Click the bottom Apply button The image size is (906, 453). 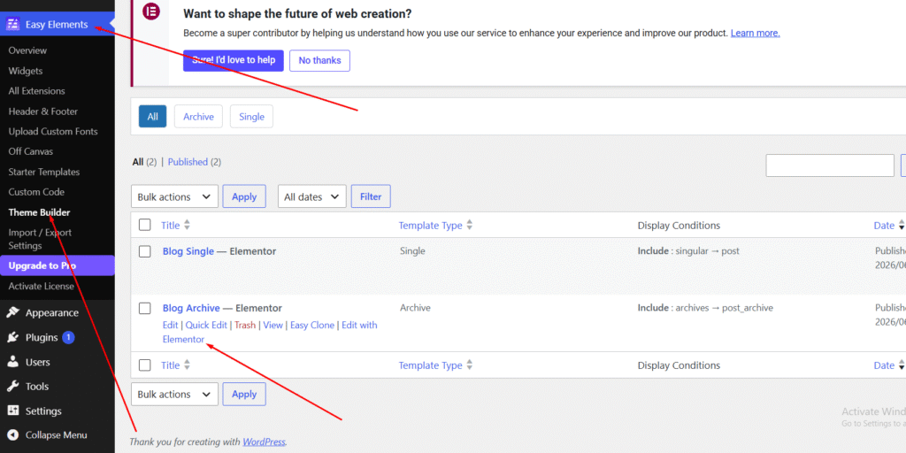(x=244, y=394)
